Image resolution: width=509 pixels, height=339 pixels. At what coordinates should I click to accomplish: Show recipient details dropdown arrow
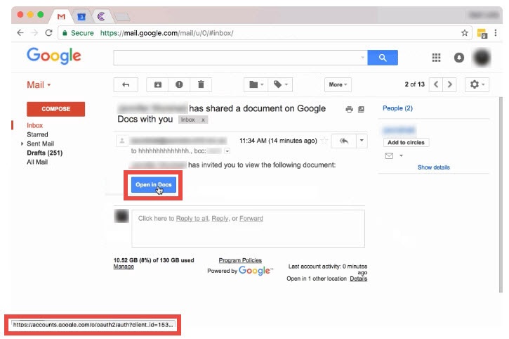coord(227,151)
